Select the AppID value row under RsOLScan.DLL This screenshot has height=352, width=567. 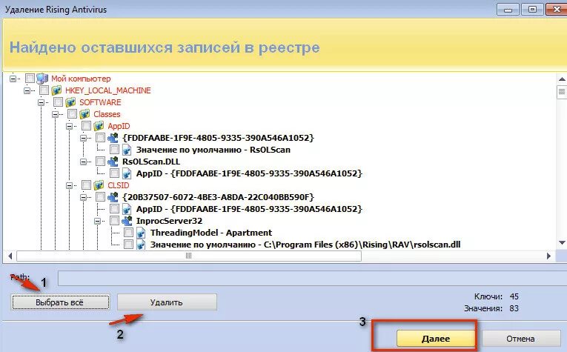[249, 173]
